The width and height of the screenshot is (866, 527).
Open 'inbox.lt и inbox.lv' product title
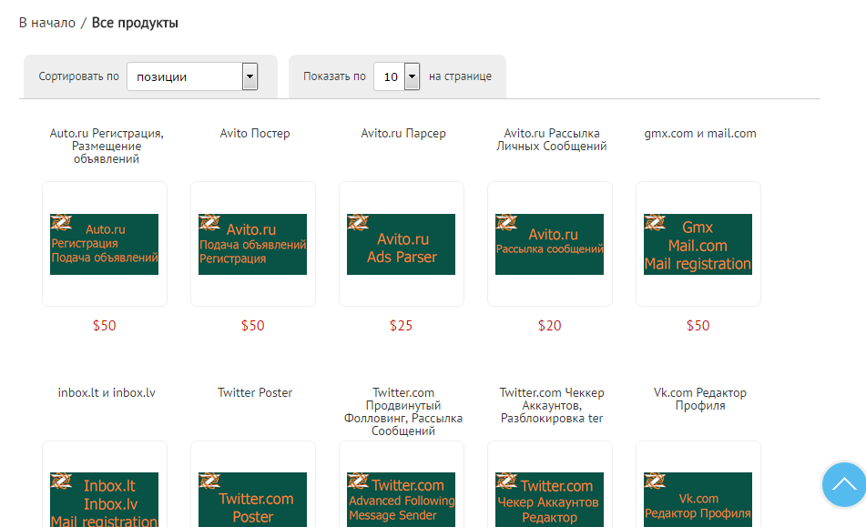coord(107,392)
